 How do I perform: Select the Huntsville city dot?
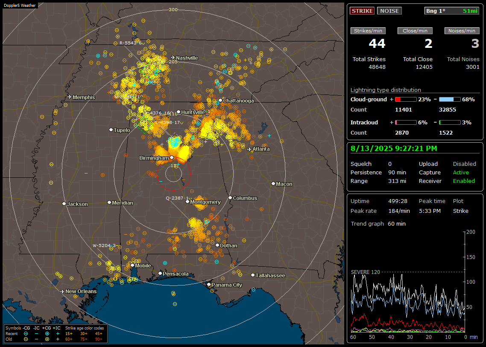pyautogui.click(x=179, y=112)
